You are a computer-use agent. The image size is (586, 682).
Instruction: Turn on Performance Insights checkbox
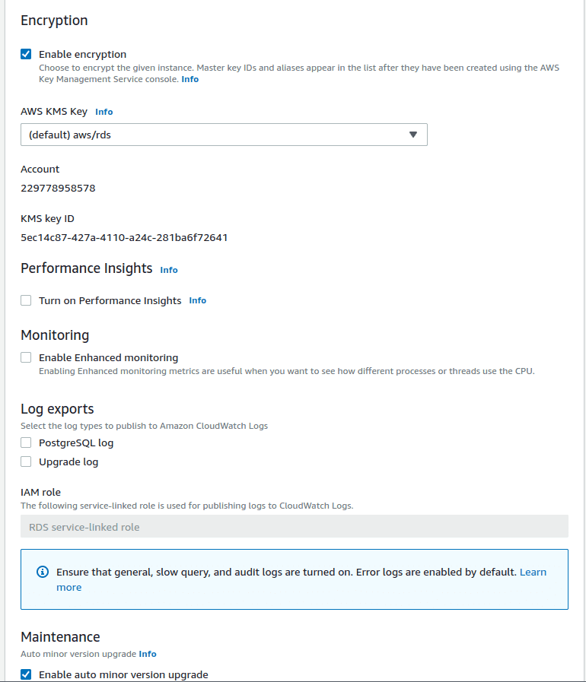tap(26, 300)
